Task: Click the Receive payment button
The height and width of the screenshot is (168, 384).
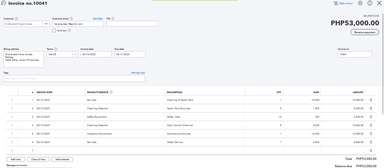Action: 365,32
